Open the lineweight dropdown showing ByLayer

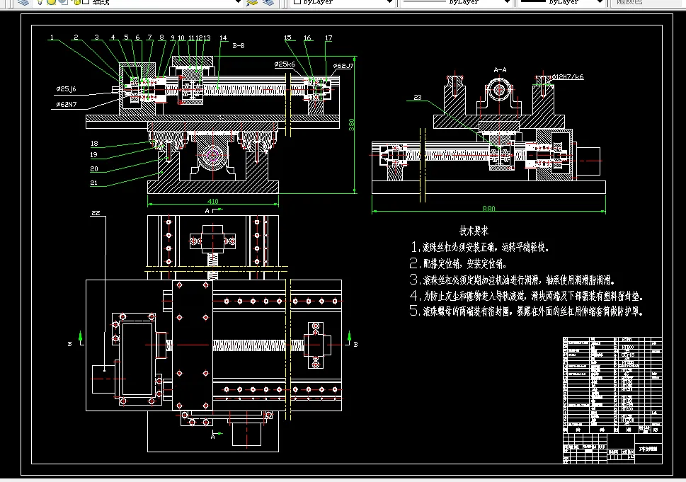[601, 2]
